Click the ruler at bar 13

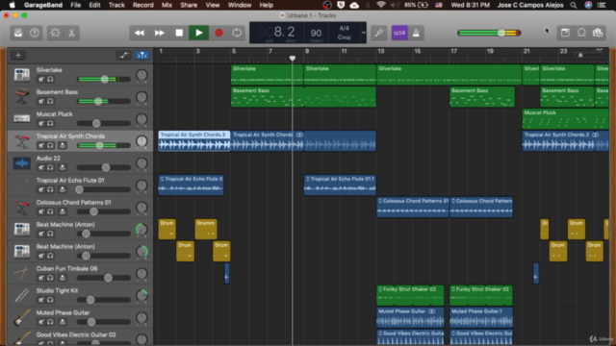(x=380, y=51)
